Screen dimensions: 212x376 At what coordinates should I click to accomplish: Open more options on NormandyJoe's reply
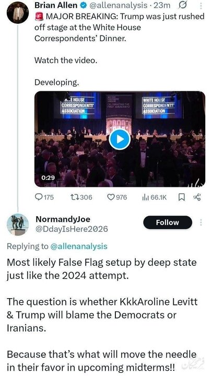(x=201, y=222)
